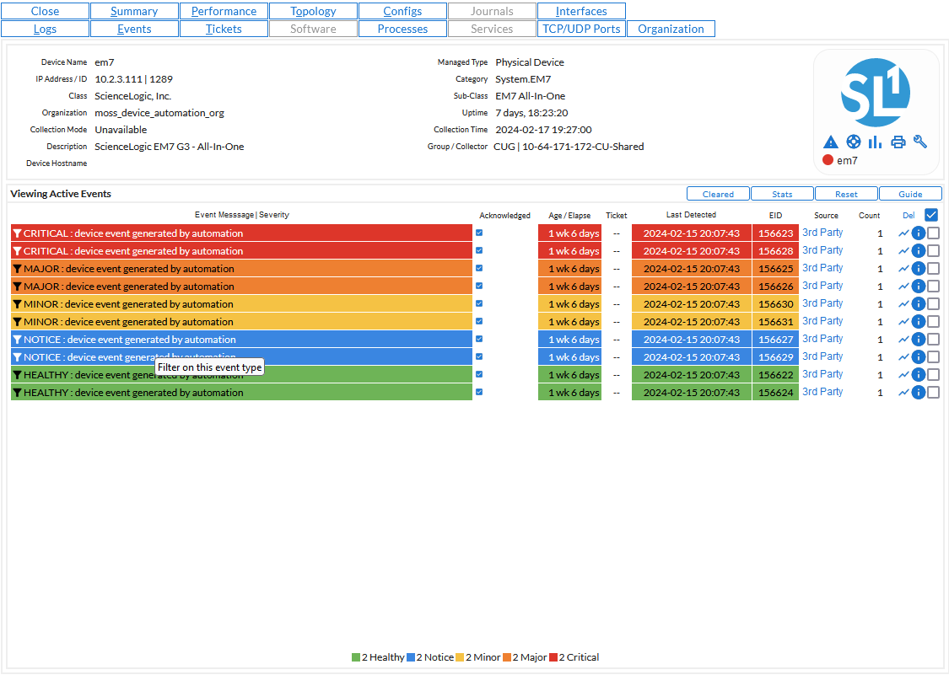The height and width of the screenshot is (675, 949).
Task: Click the alert triangle icon under the logo
Action: pyautogui.click(x=831, y=142)
